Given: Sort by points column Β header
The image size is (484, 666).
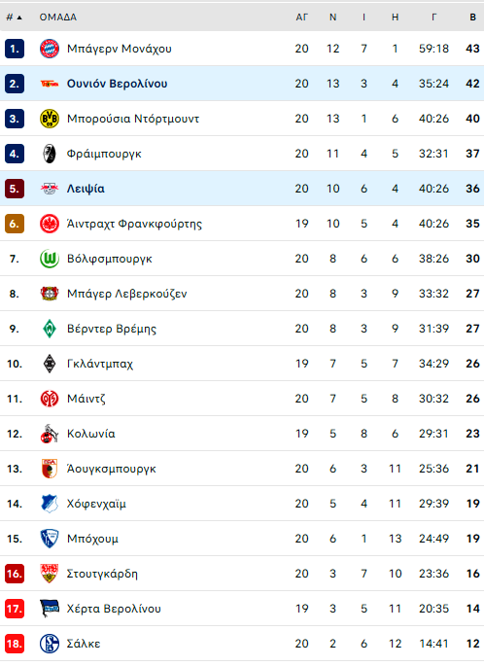Looking at the screenshot, I should 472,18.
